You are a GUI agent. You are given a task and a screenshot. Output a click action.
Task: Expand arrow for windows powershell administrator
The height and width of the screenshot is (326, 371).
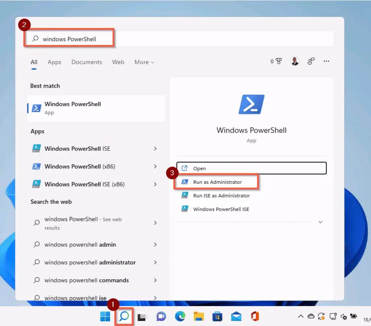click(x=155, y=262)
